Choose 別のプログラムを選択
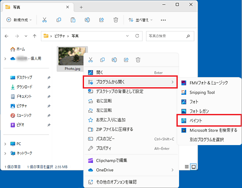 [x=209, y=140]
